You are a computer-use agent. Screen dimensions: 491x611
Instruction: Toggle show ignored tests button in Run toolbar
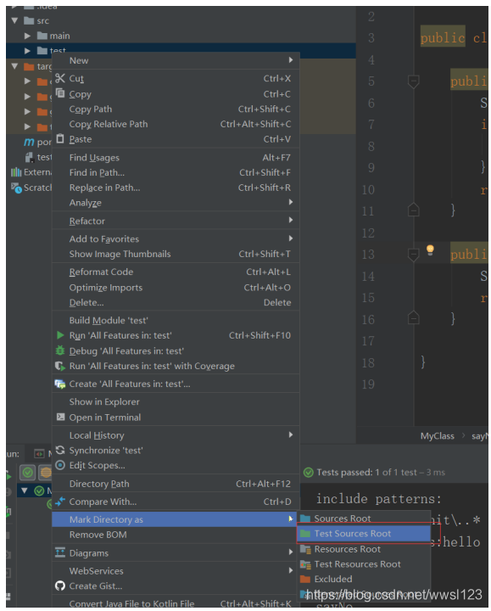click(46, 473)
